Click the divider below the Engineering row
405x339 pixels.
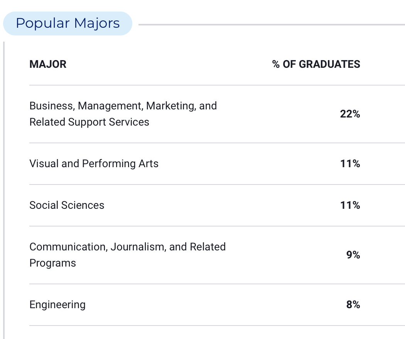tap(217, 326)
